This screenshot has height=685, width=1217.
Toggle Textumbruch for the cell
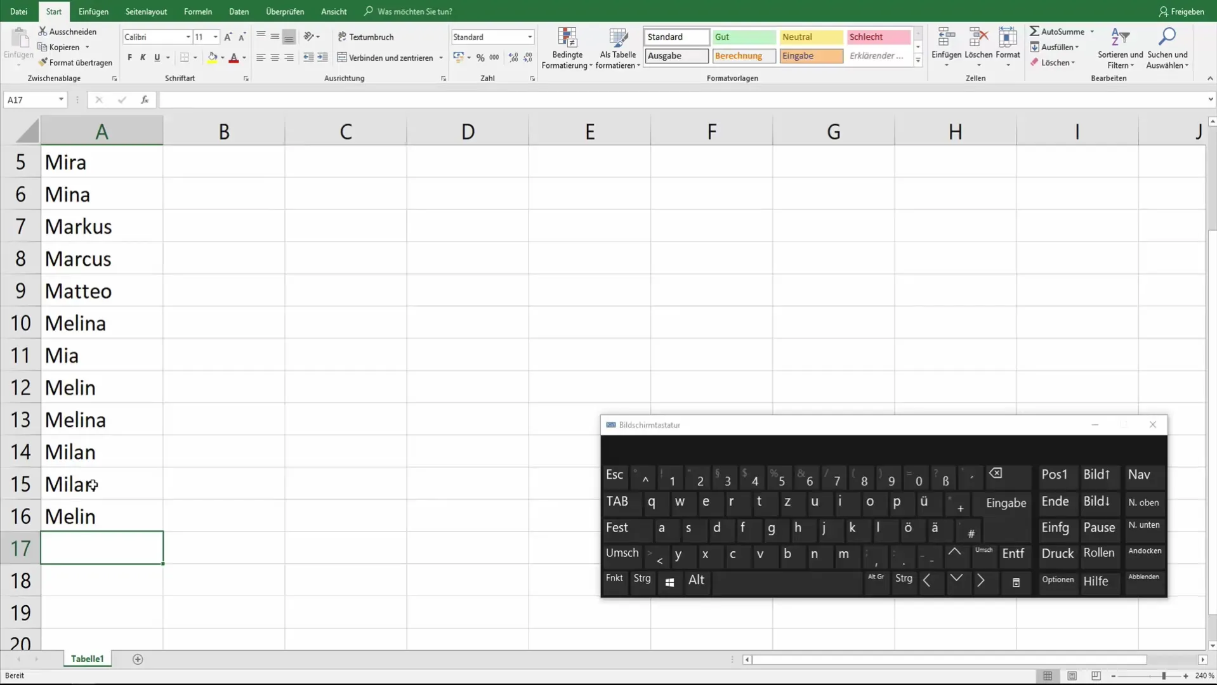(366, 37)
